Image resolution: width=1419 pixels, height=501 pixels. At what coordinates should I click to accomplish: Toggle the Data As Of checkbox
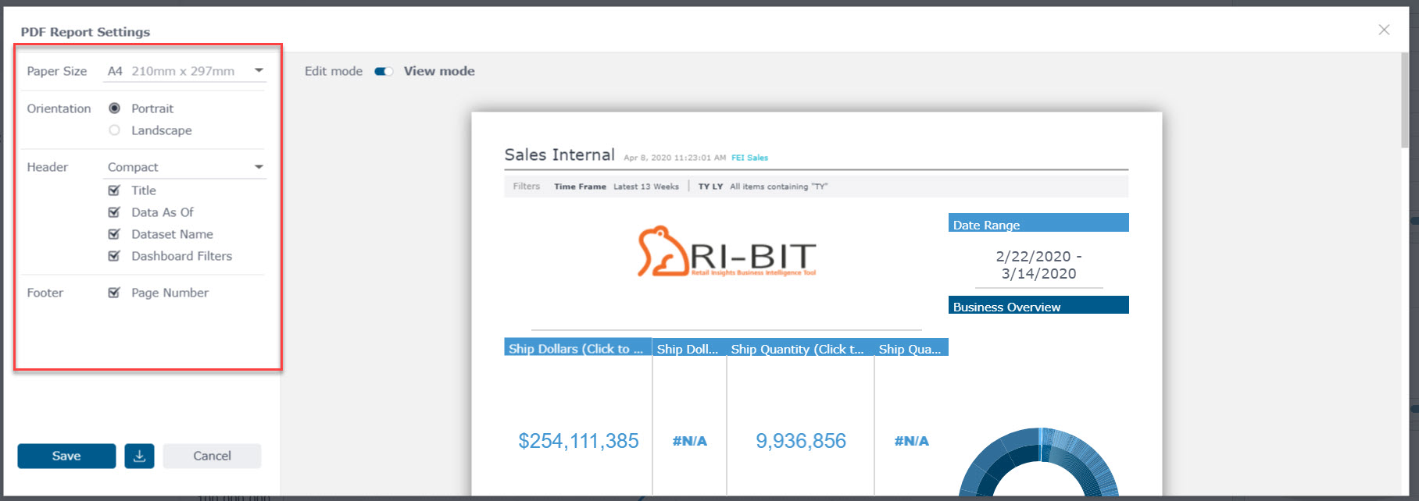pos(114,212)
